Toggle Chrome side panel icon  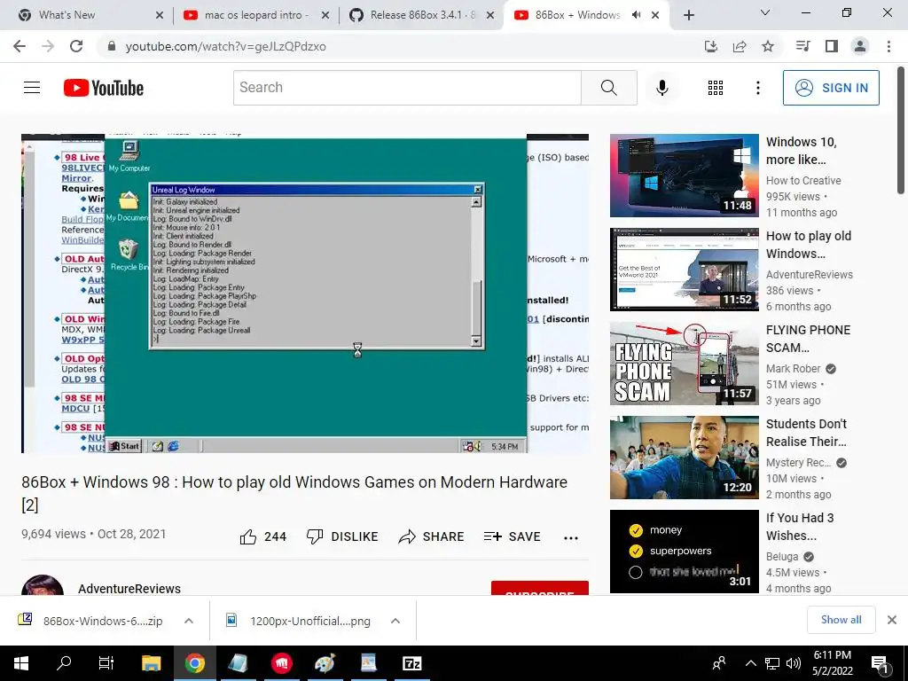pyautogui.click(x=832, y=46)
